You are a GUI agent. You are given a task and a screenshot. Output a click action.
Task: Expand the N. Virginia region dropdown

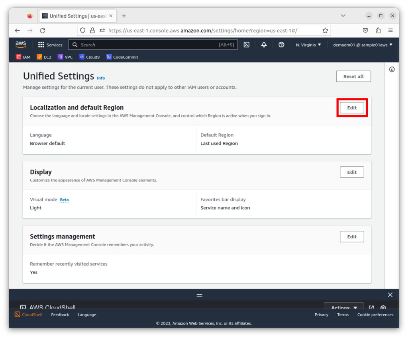308,45
